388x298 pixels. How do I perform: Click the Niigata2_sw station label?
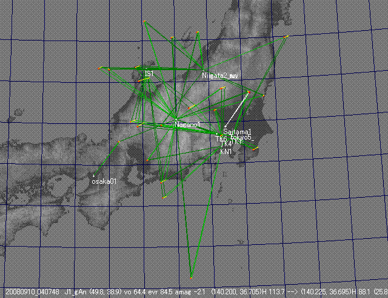pos(219,76)
